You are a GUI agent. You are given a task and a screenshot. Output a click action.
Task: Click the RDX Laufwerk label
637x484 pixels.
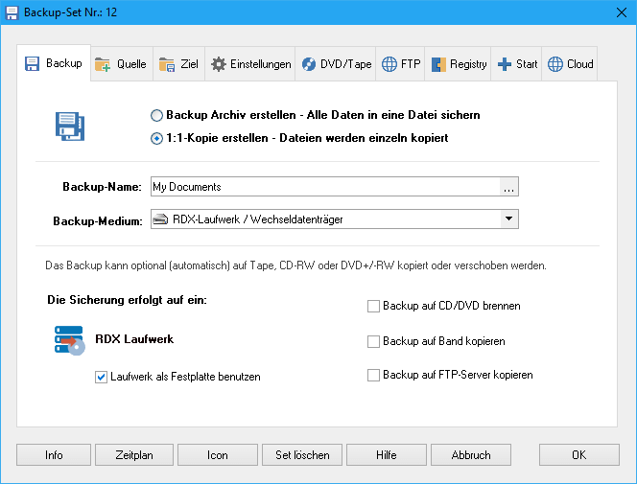click(x=134, y=339)
